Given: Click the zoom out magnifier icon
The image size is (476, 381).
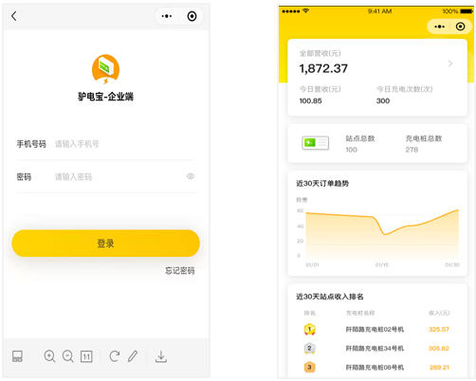Looking at the screenshot, I should tap(67, 356).
